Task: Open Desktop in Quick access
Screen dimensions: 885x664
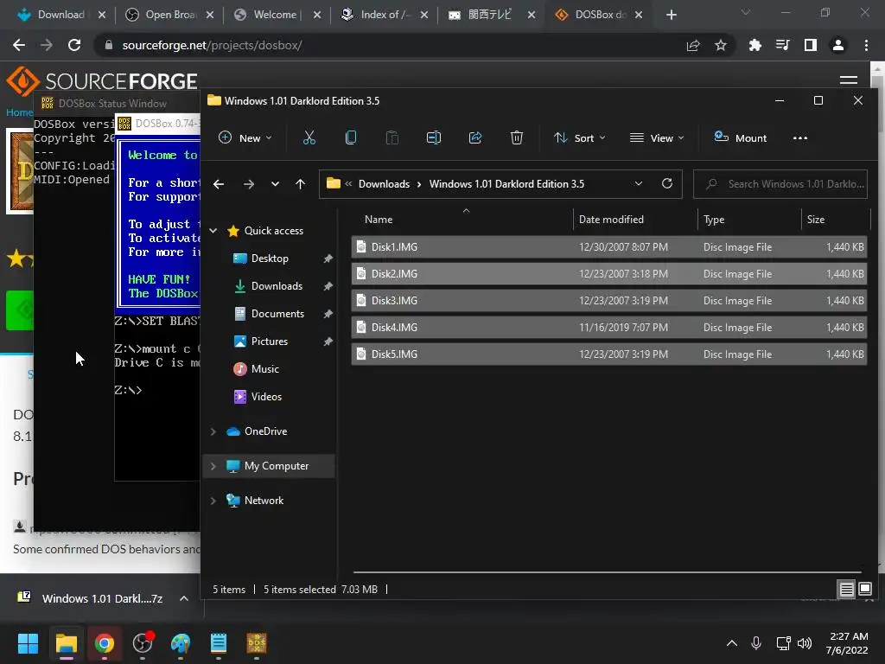Action: pos(270,258)
